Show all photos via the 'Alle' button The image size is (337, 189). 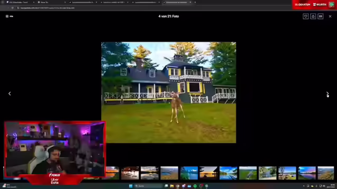9,16
